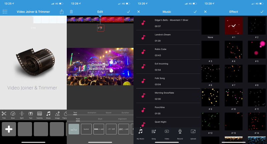The image size is (267, 144).
Task: Delete clip with trash icon
Action: click(x=71, y=12)
